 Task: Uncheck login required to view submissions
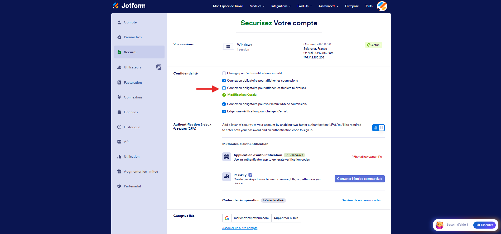224,81
